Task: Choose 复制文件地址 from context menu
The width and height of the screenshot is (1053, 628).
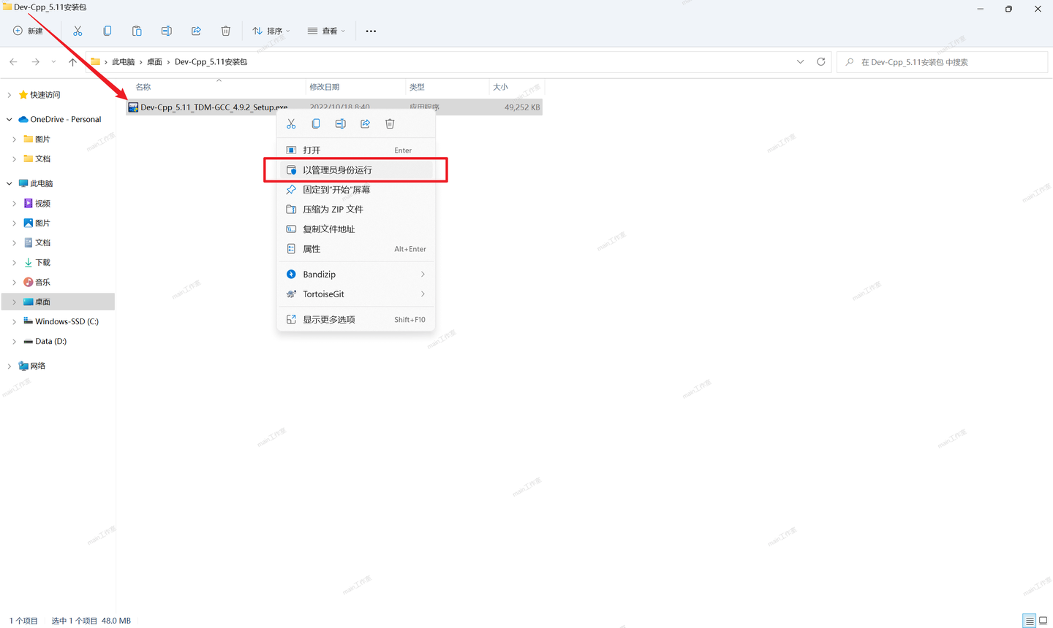Action: coord(356,229)
